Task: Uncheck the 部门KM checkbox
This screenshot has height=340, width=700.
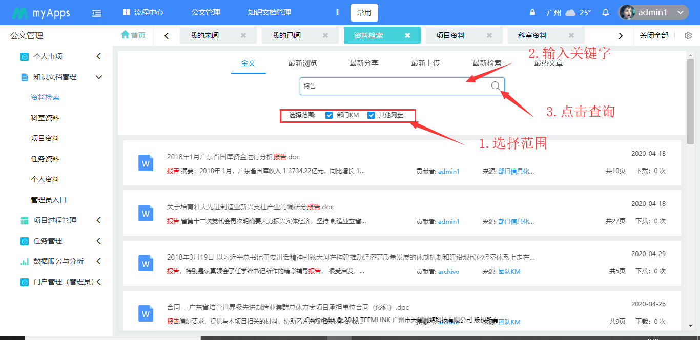Action: click(330, 115)
